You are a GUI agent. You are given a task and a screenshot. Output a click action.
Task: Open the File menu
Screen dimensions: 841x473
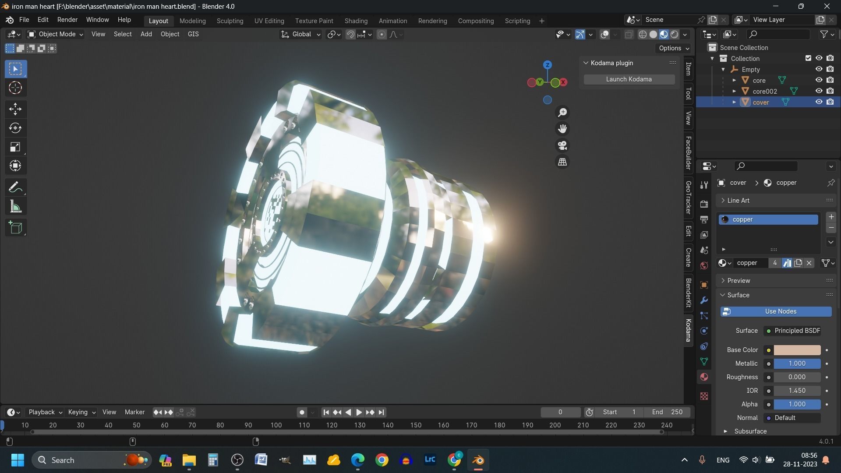pos(24,20)
